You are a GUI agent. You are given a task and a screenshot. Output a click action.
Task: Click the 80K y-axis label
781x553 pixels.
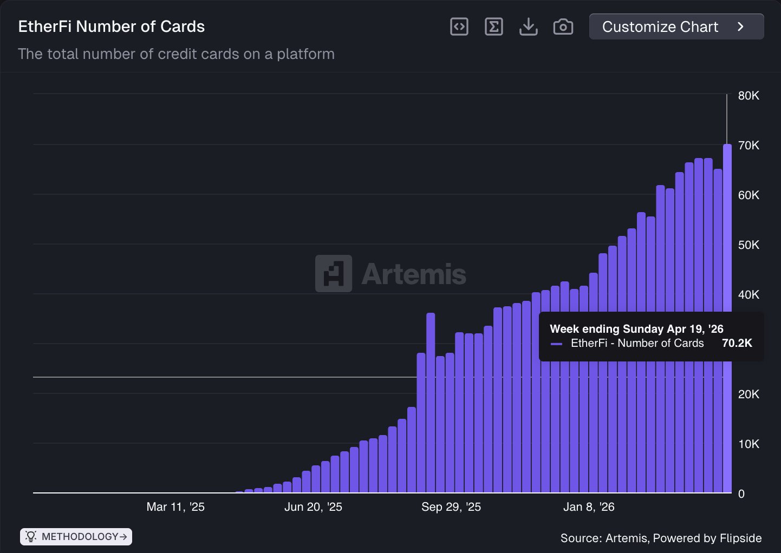[749, 96]
